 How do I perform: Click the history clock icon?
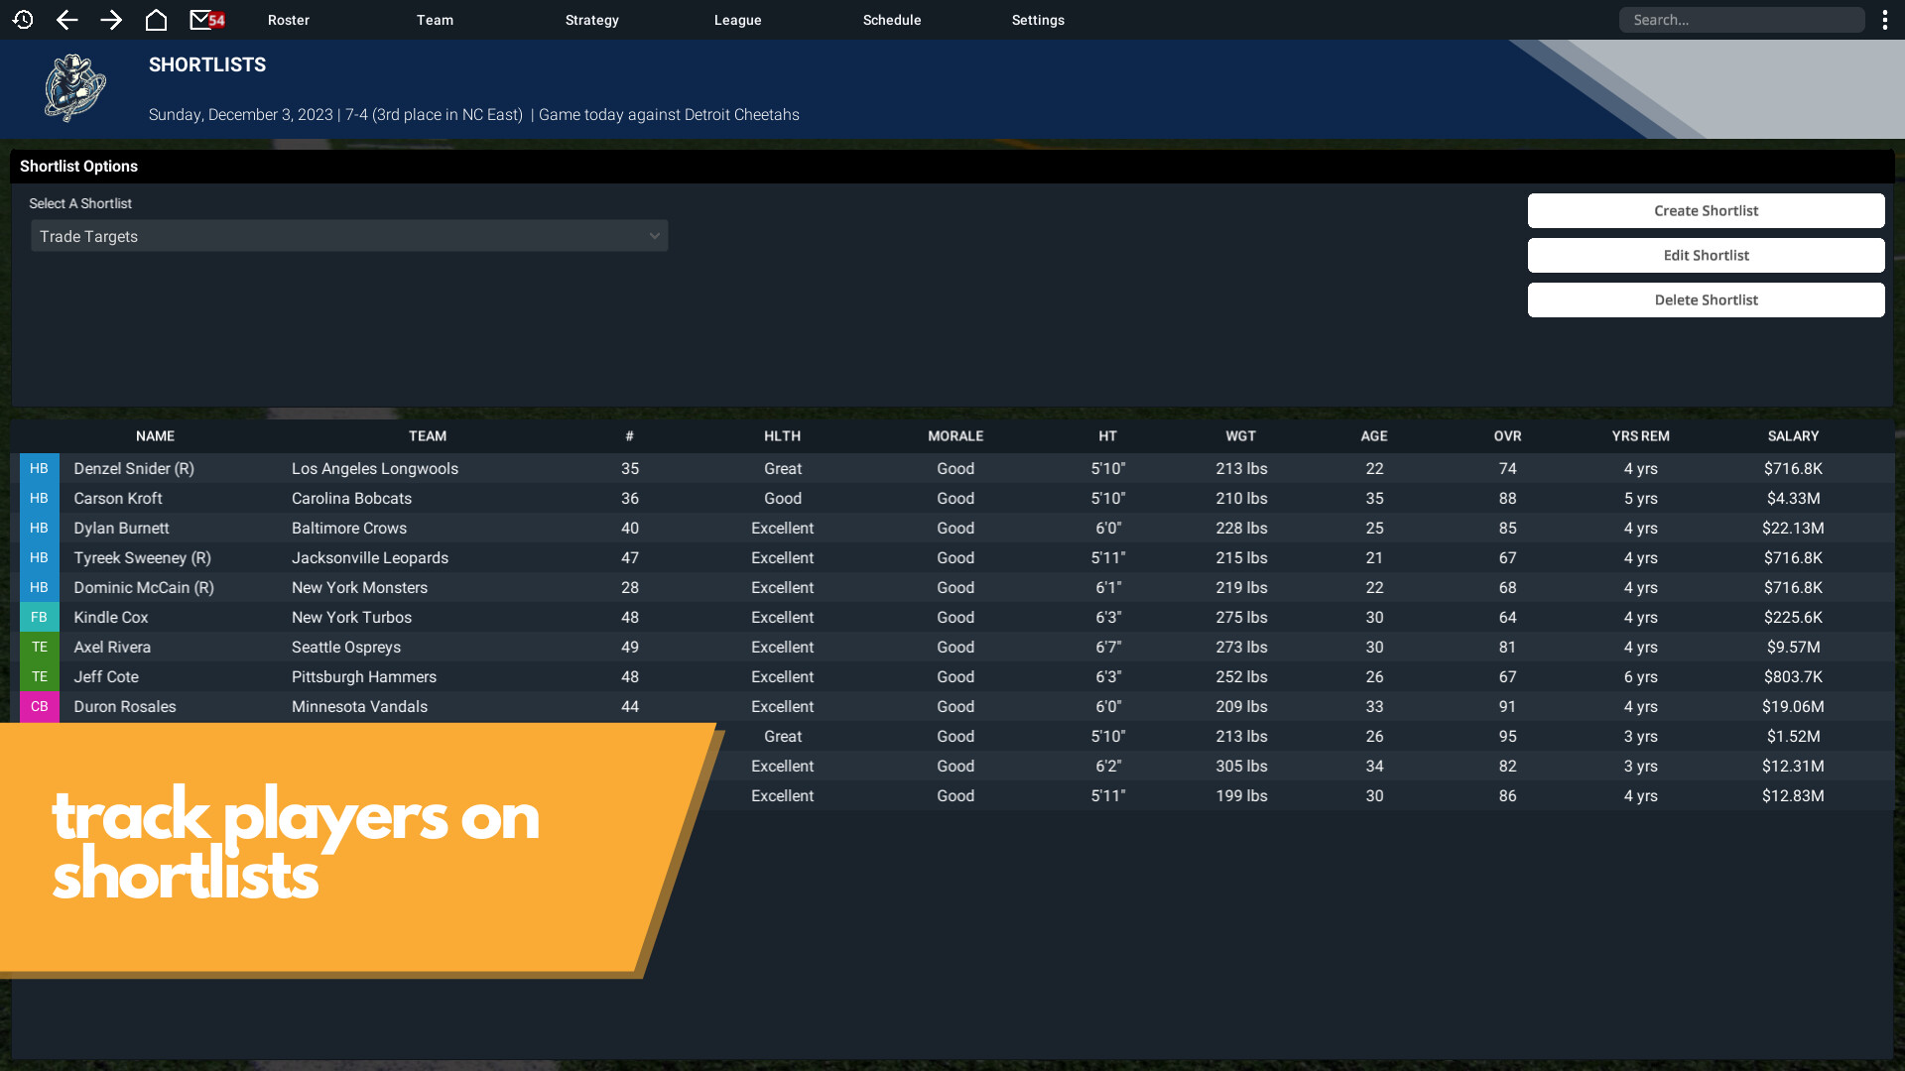(x=23, y=20)
